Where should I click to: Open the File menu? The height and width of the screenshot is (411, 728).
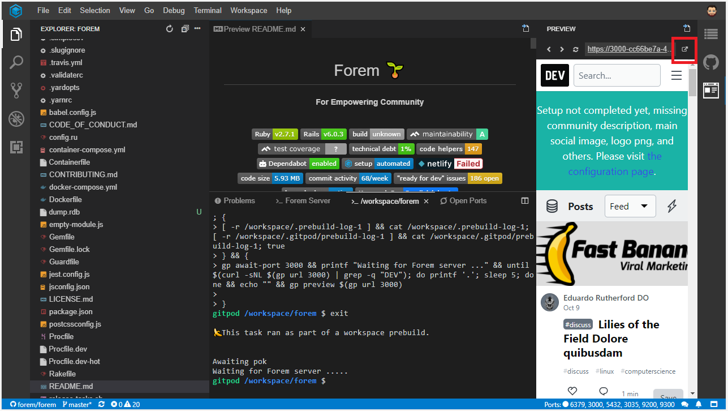pos(43,10)
